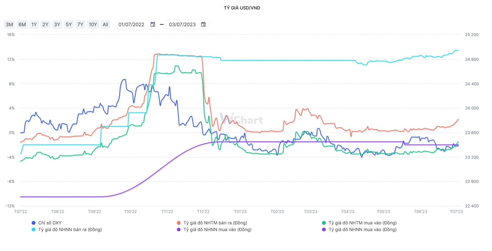The height and width of the screenshot is (251, 492).
Task: Click the cyan NHNN bán ra legend dot
Action: (34, 229)
